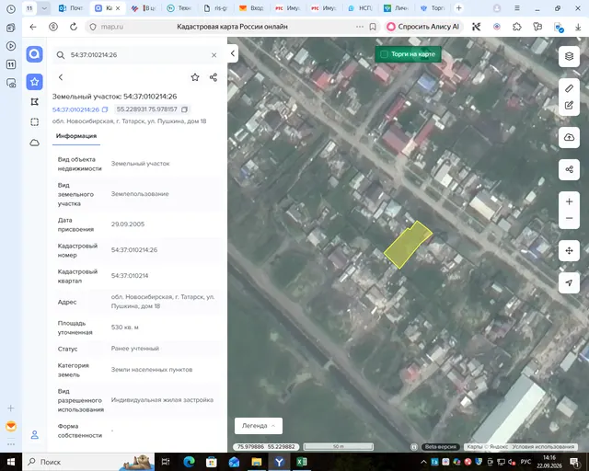Click the 'Бета версия' badge

coord(441,447)
